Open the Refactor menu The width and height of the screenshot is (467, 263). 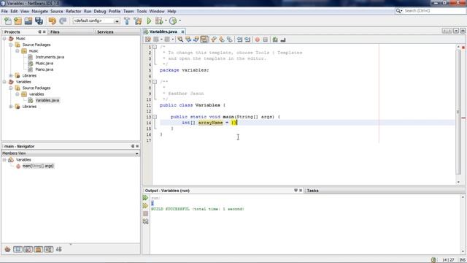tap(73, 12)
